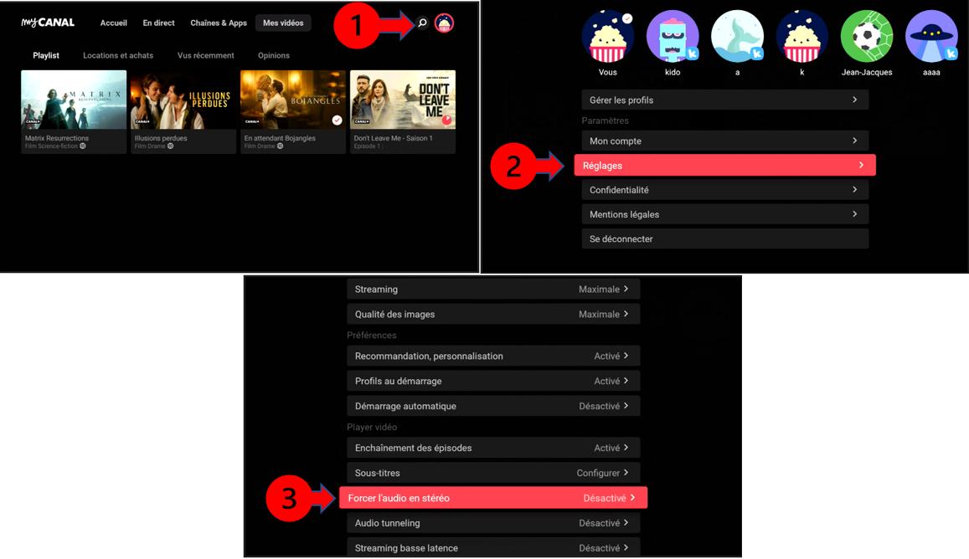Click the 'Paramètres' section heading
Viewport: 969px width, 559px height.
pyautogui.click(x=605, y=121)
